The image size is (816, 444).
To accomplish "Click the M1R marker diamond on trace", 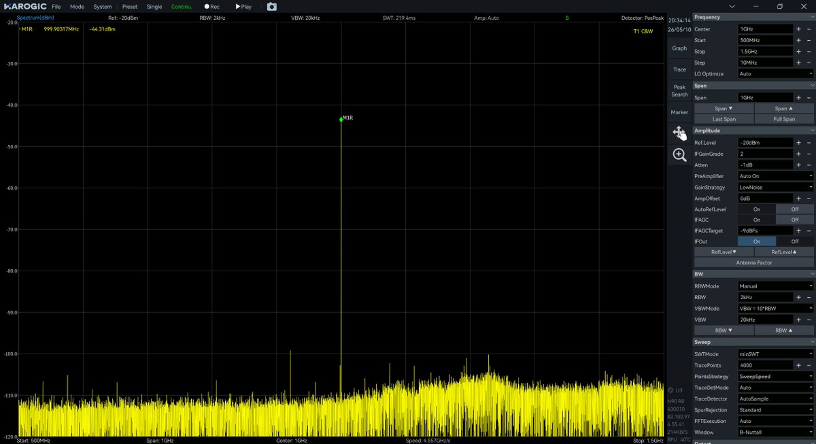I will click(x=341, y=120).
